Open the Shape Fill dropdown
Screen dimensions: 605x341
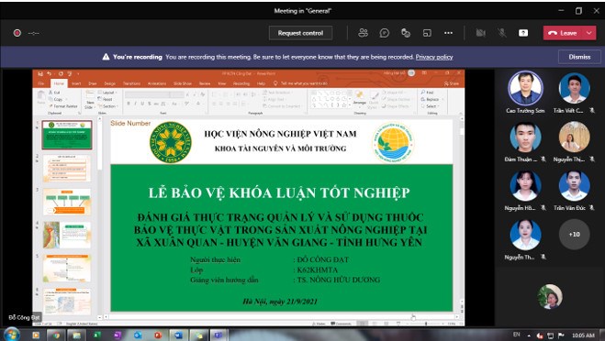[x=395, y=93]
